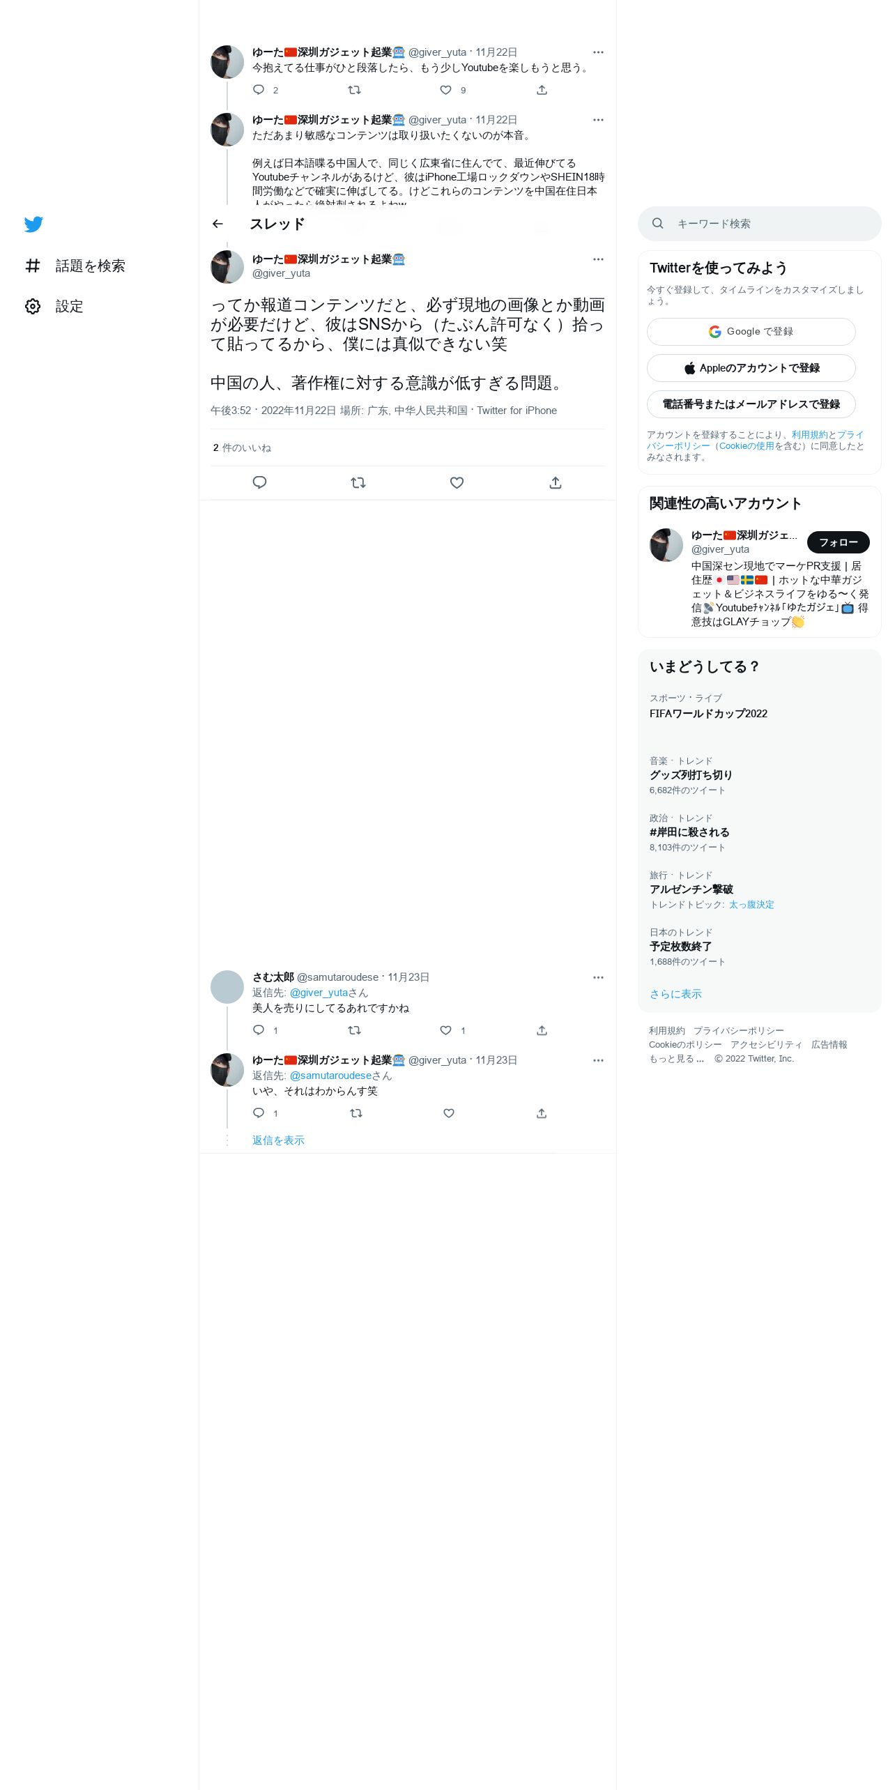Expand hidden replies with 返信を表示
Viewport: 895px width, 1790px height.
tap(278, 1140)
